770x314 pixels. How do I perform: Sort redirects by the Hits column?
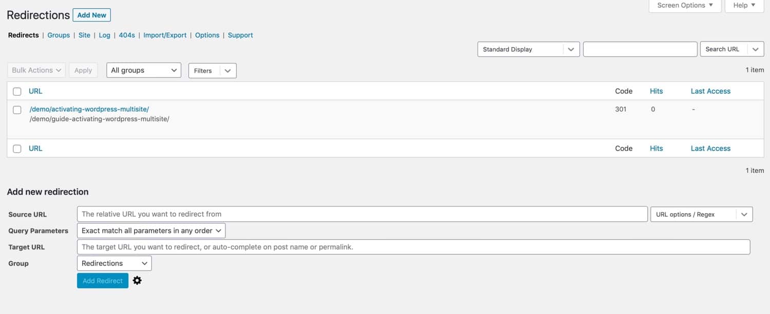tap(656, 91)
